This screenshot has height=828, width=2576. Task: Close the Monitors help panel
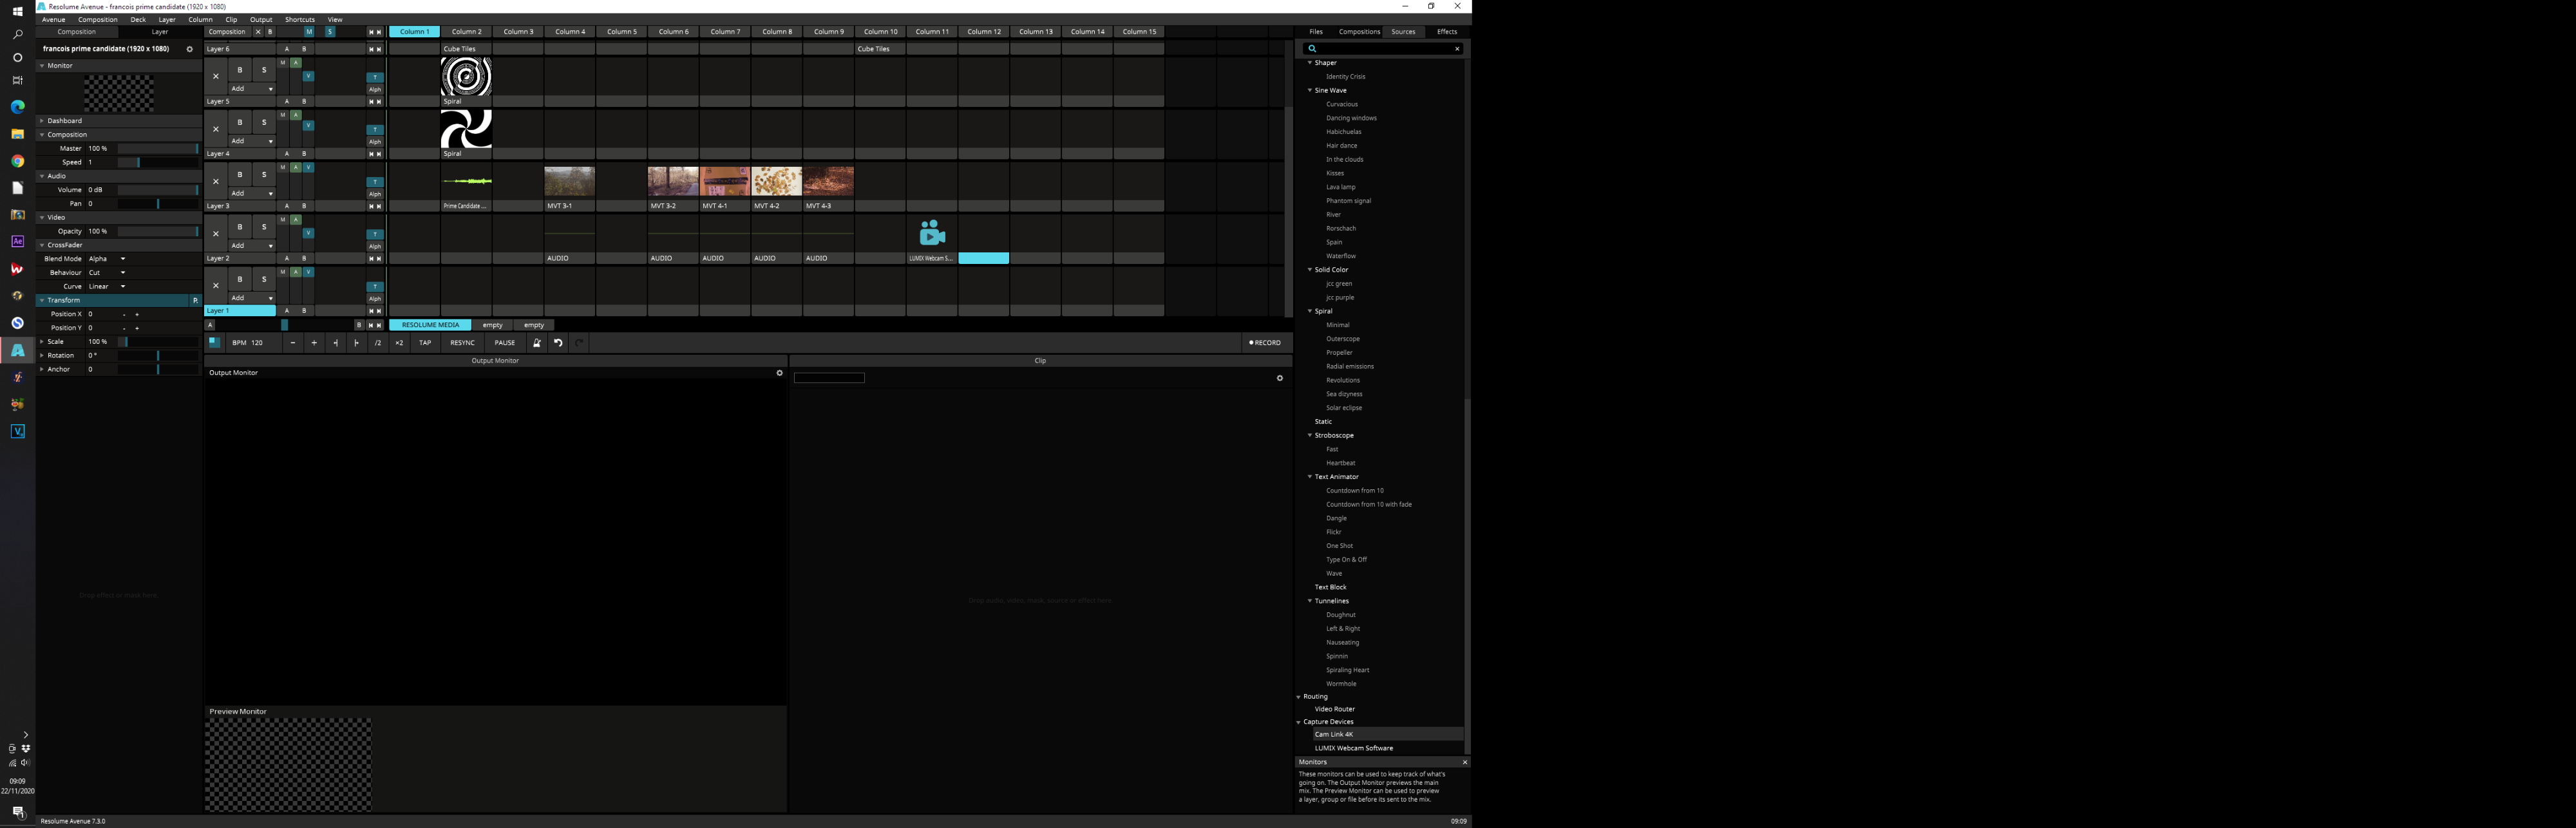tap(1465, 762)
